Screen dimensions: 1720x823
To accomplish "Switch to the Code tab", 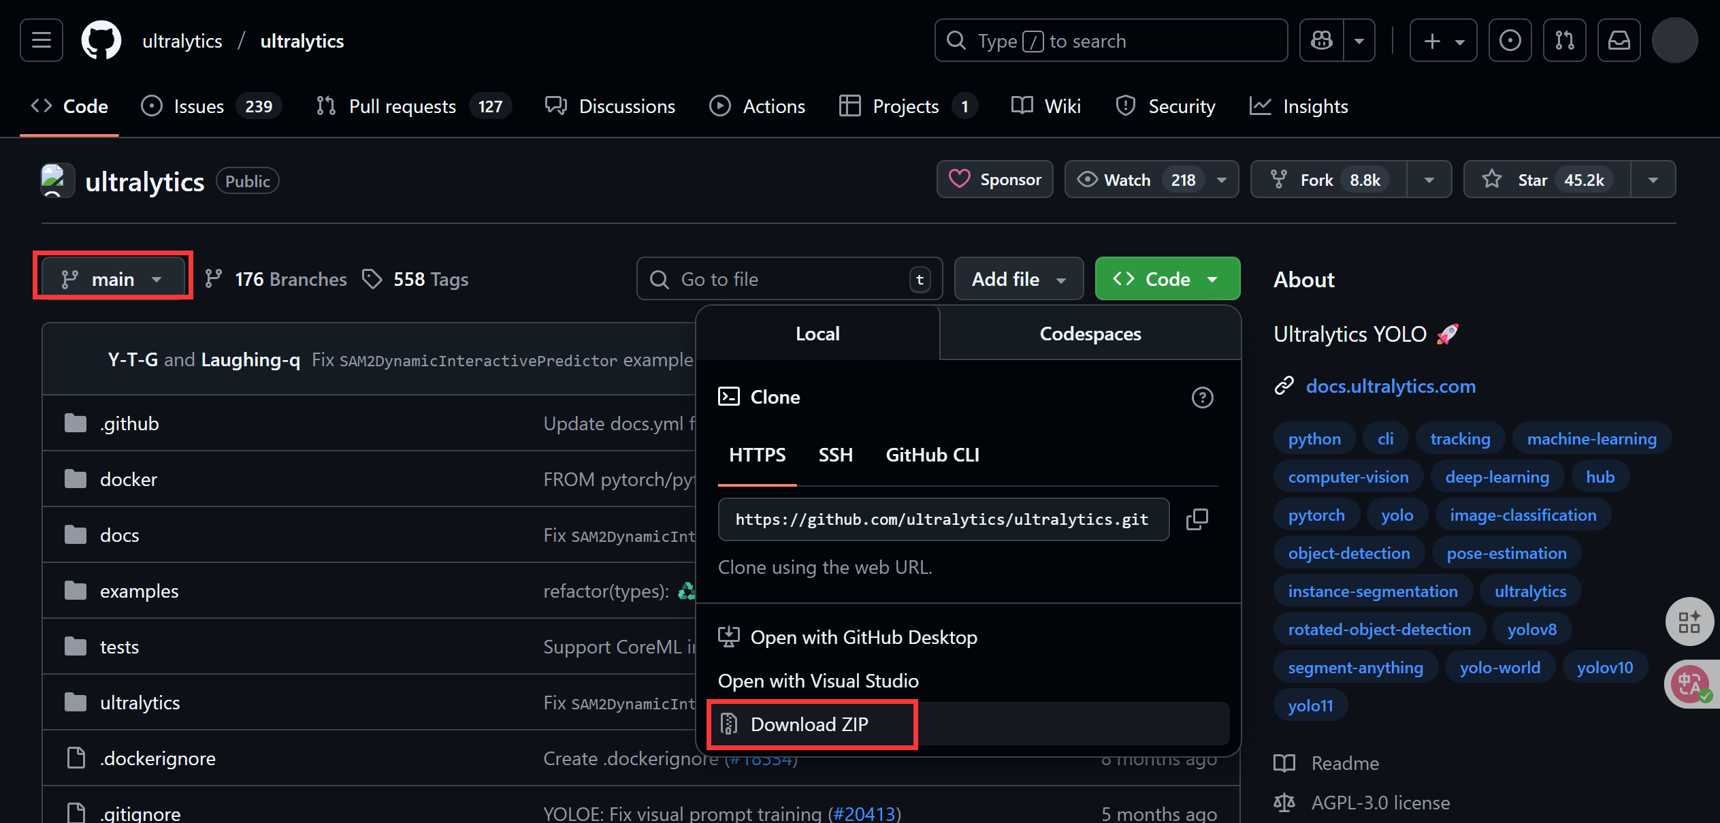I will coord(69,106).
